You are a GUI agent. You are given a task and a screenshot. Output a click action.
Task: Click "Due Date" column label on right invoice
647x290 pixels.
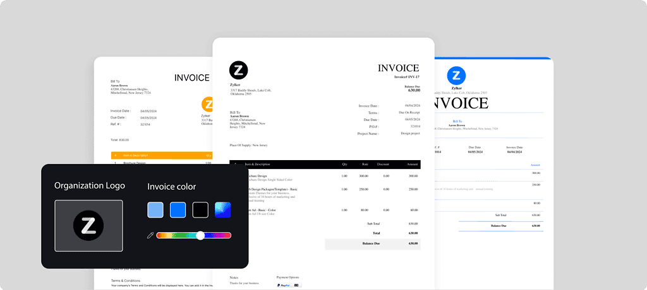tap(475, 147)
